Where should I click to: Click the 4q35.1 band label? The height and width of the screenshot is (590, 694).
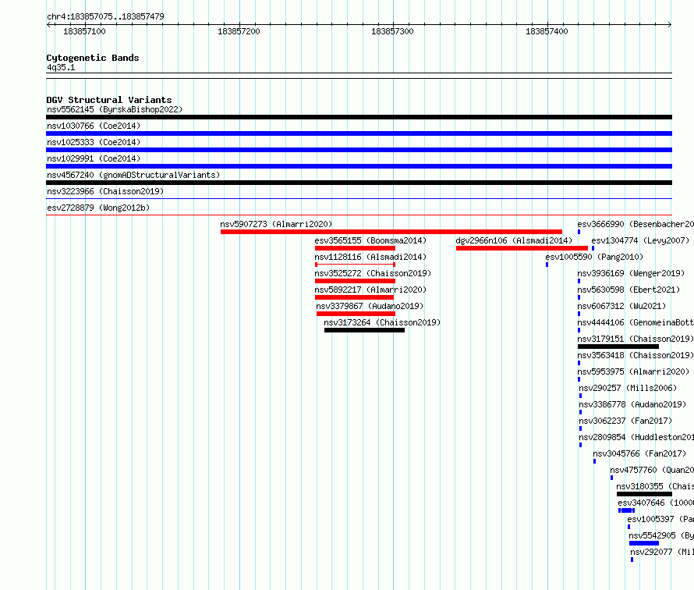61,67
